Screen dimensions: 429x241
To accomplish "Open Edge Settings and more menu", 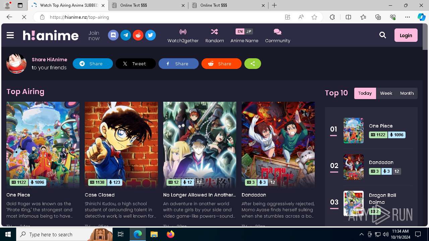I will pos(408,17).
